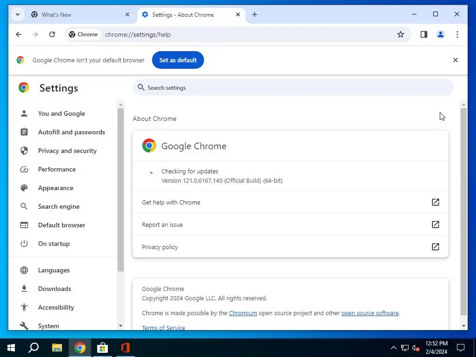The width and height of the screenshot is (476, 357).
Task: Select the Settings - About Chrome tab
Action: [192, 14]
